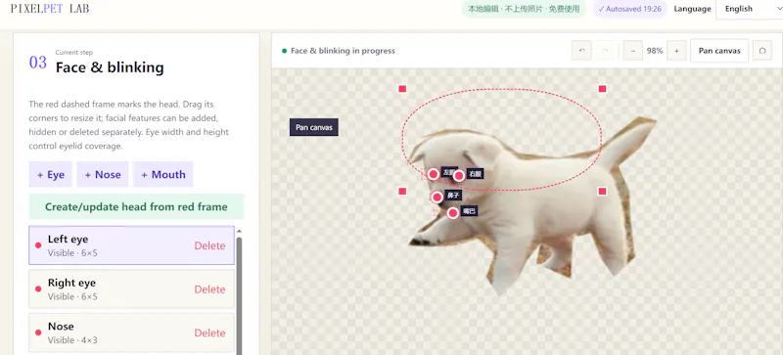
Task: Zoom in the canvas with plus button
Action: [x=676, y=51]
